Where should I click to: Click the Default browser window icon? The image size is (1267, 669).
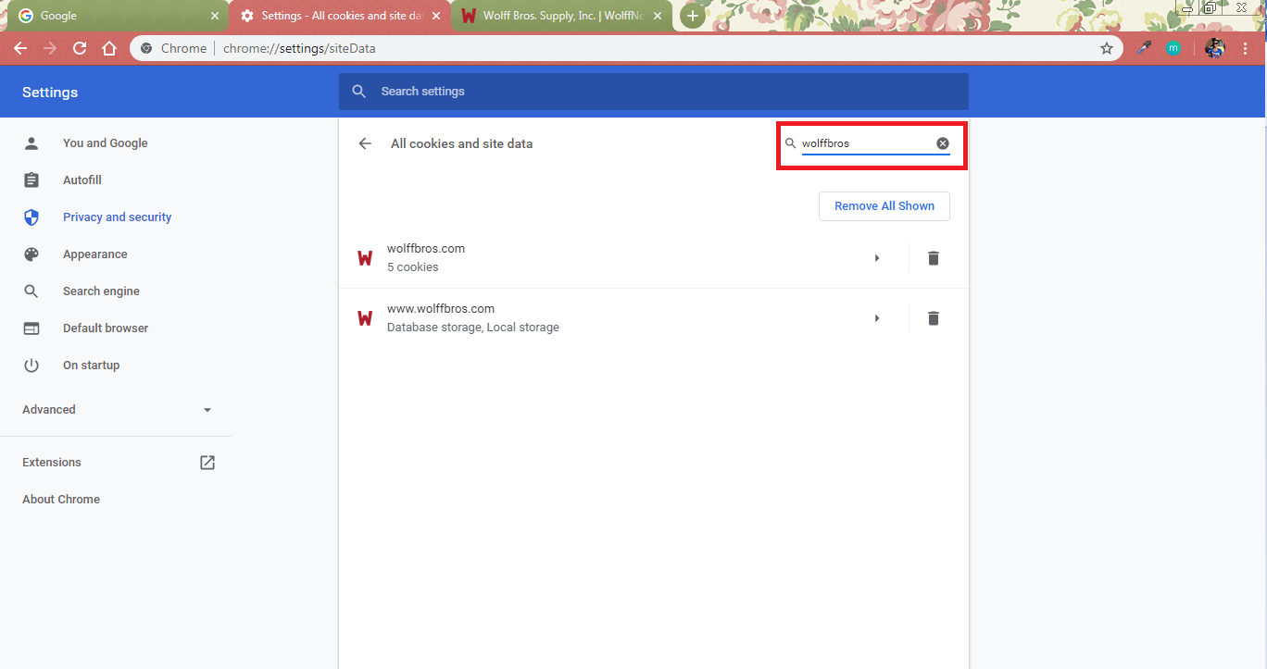31,328
